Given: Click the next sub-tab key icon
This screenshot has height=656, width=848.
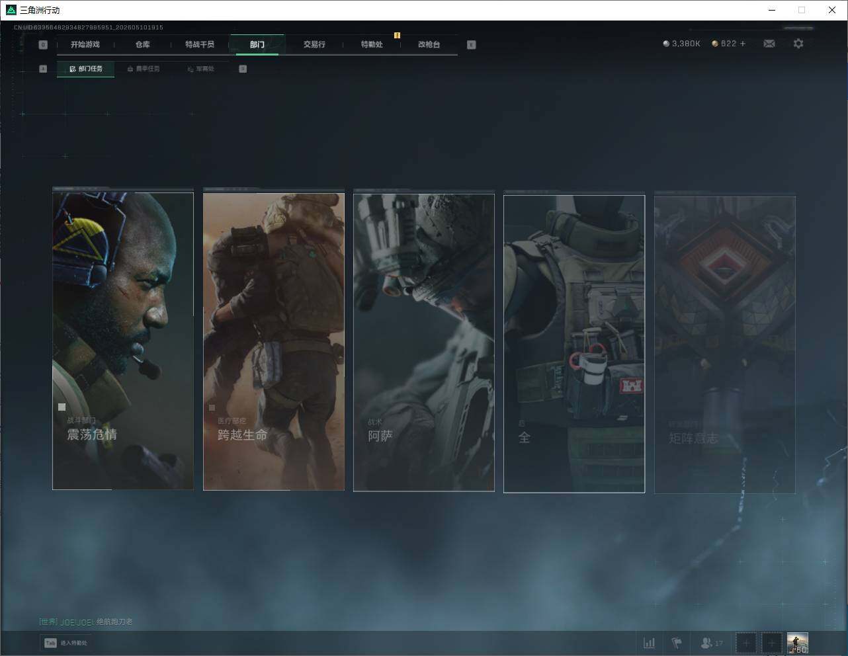Looking at the screenshot, I should tap(243, 69).
